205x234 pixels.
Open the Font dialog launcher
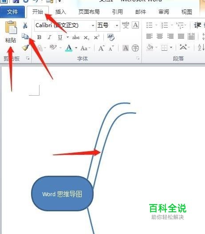[x=138, y=58]
